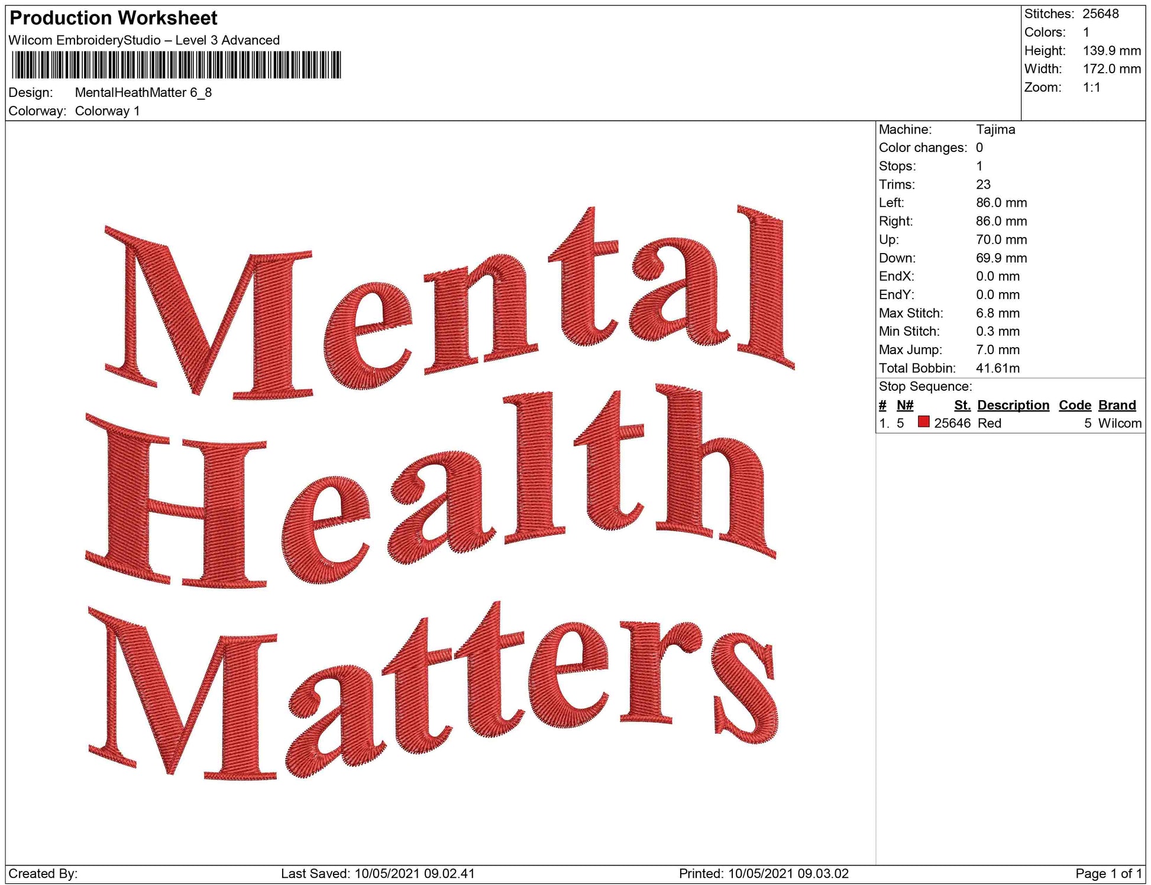Click the N# column header
The height and width of the screenshot is (885, 1151).
pyautogui.click(x=904, y=405)
